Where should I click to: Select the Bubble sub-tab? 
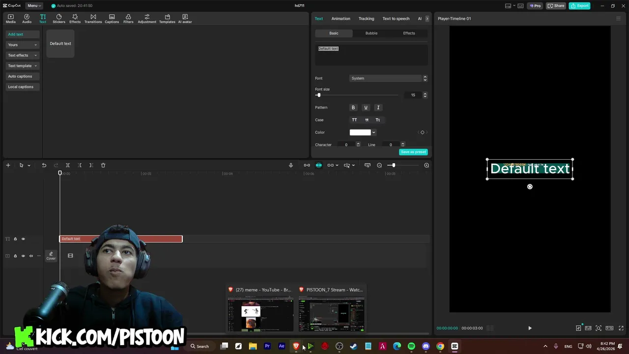click(372, 33)
